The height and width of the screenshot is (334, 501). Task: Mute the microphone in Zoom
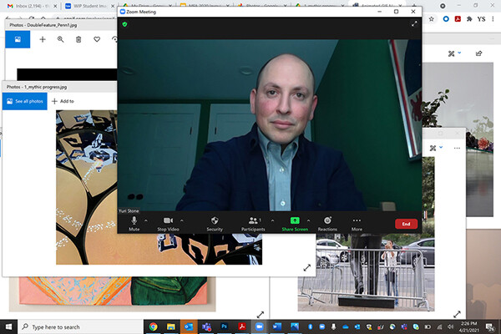pyautogui.click(x=134, y=221)
